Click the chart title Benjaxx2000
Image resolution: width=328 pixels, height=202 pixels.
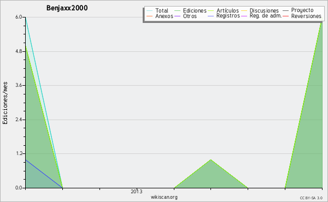67,8
